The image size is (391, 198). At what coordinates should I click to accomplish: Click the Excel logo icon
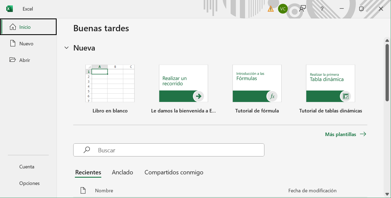point(10,9)
